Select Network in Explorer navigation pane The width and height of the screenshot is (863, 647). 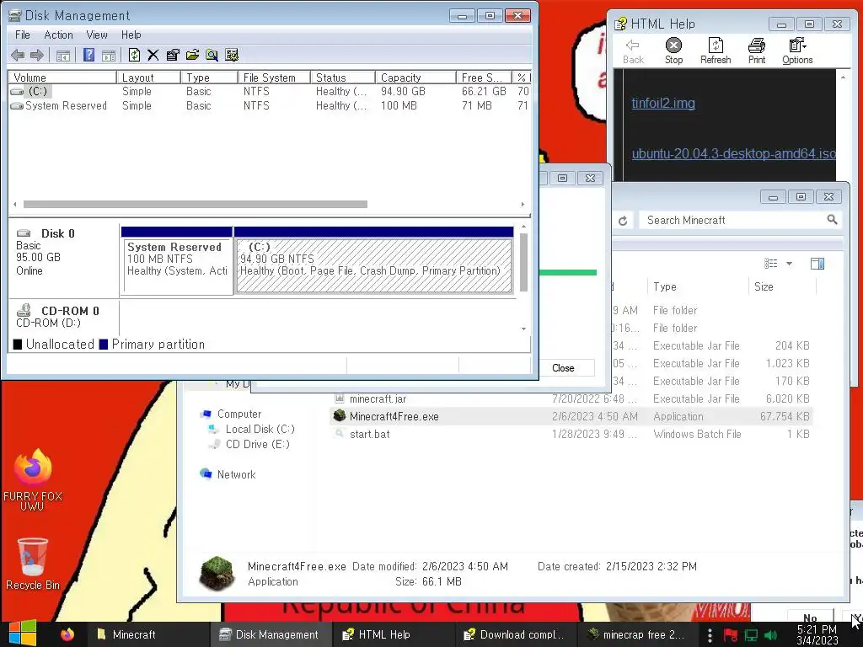[x=236, y=474]
